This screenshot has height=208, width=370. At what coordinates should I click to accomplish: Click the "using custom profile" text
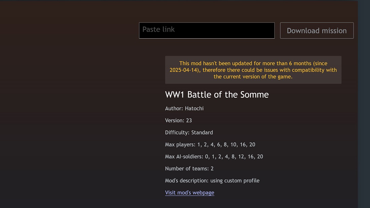pos(235,181)
